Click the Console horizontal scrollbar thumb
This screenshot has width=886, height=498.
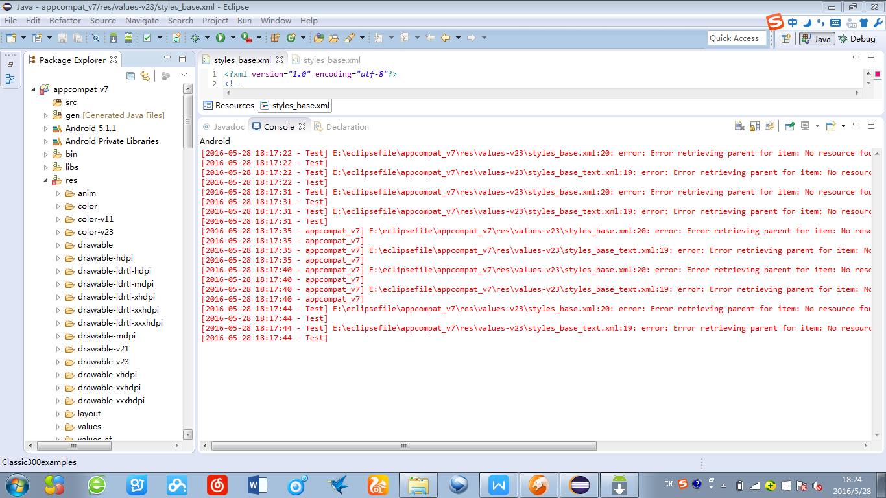pyautogui.click(x=403, y=446)
